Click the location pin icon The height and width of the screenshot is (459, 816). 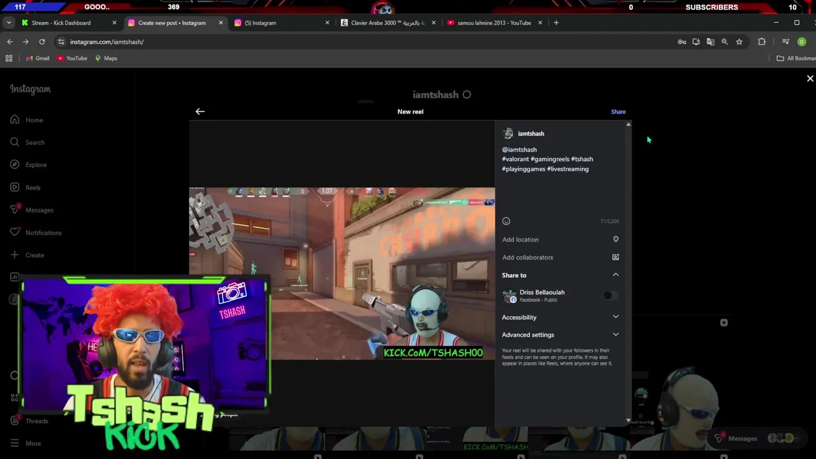click(616, 239)
